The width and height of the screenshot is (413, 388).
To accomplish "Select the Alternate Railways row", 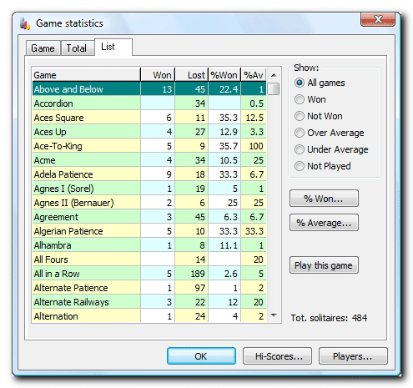I will tap(149, 302).
